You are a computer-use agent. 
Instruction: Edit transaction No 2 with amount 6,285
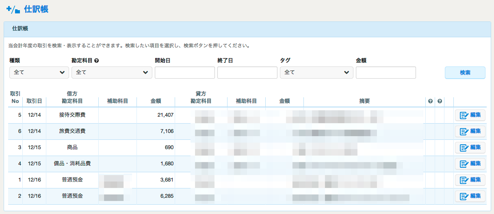[470, 196]
